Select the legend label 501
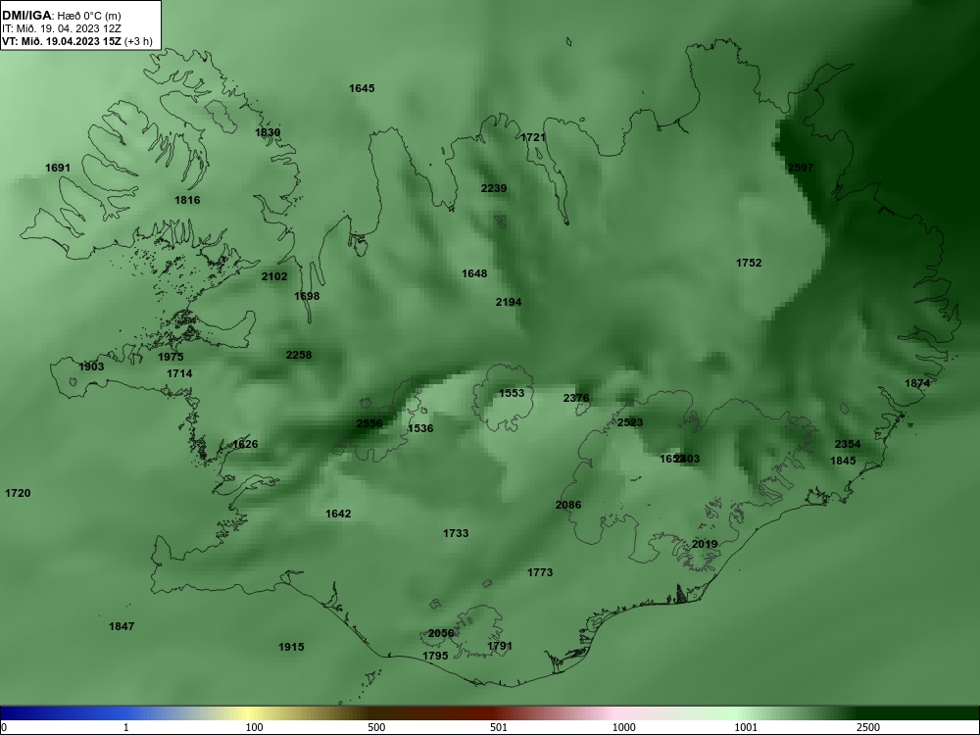The image size is (980, 735). [x=499, y=727]
